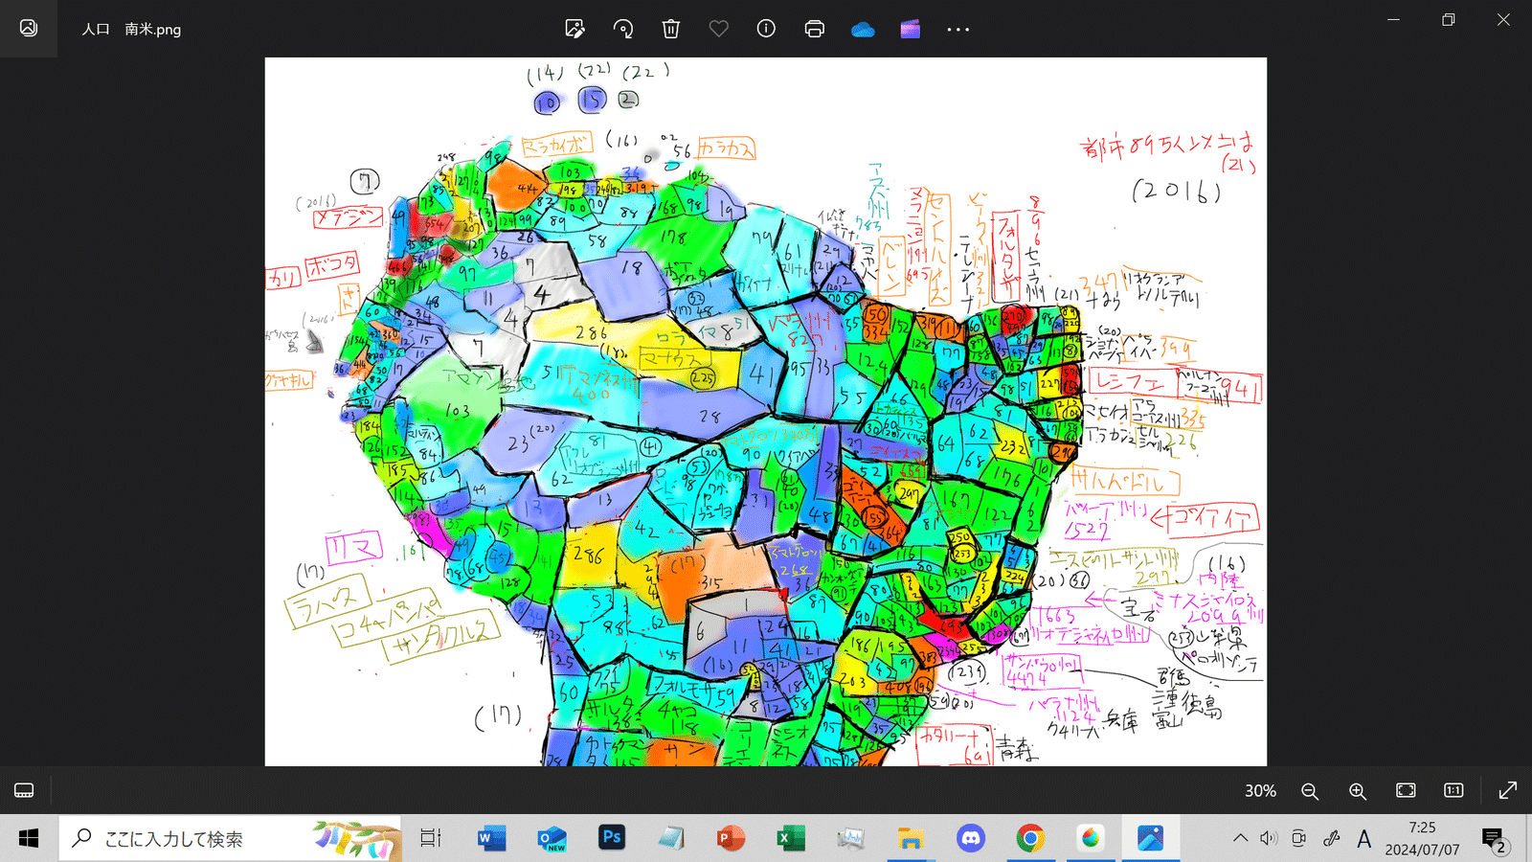Click the OneDrive cloud icon
This screenshot has width=1532, height=862.
pos(862,30)
